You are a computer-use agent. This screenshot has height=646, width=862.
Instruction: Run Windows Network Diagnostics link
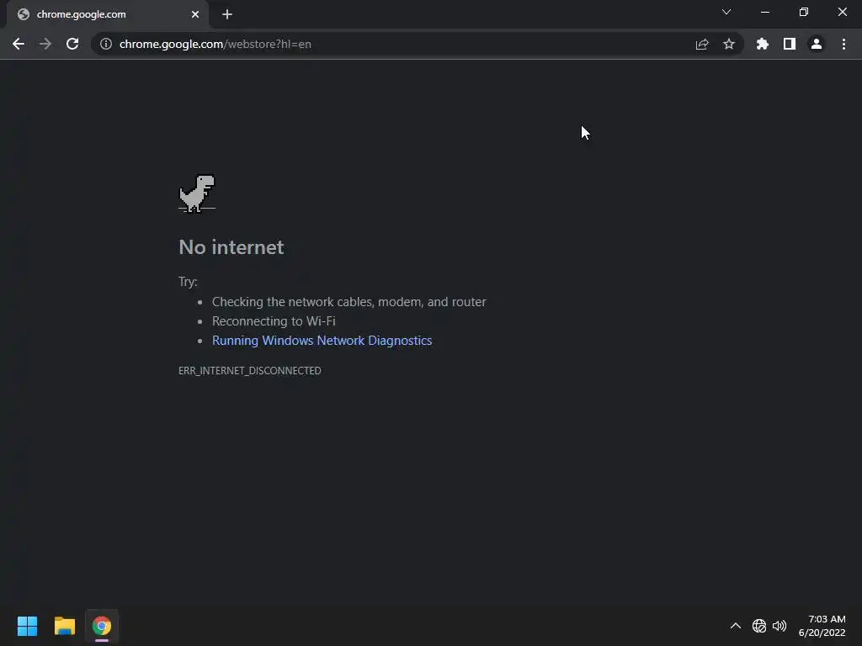(x=322, y=341)
